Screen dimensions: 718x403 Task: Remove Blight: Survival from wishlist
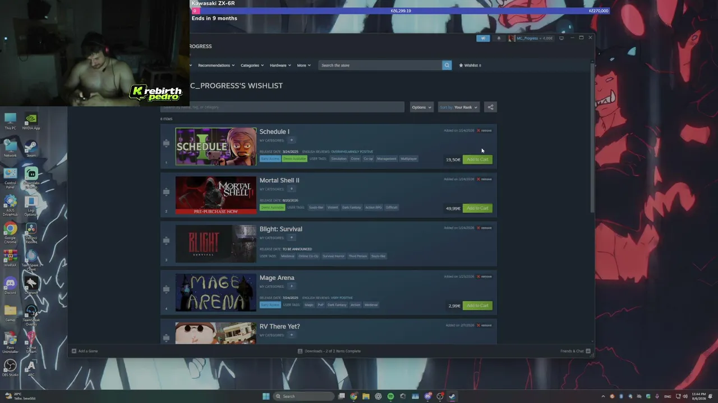tap(485, 228)
